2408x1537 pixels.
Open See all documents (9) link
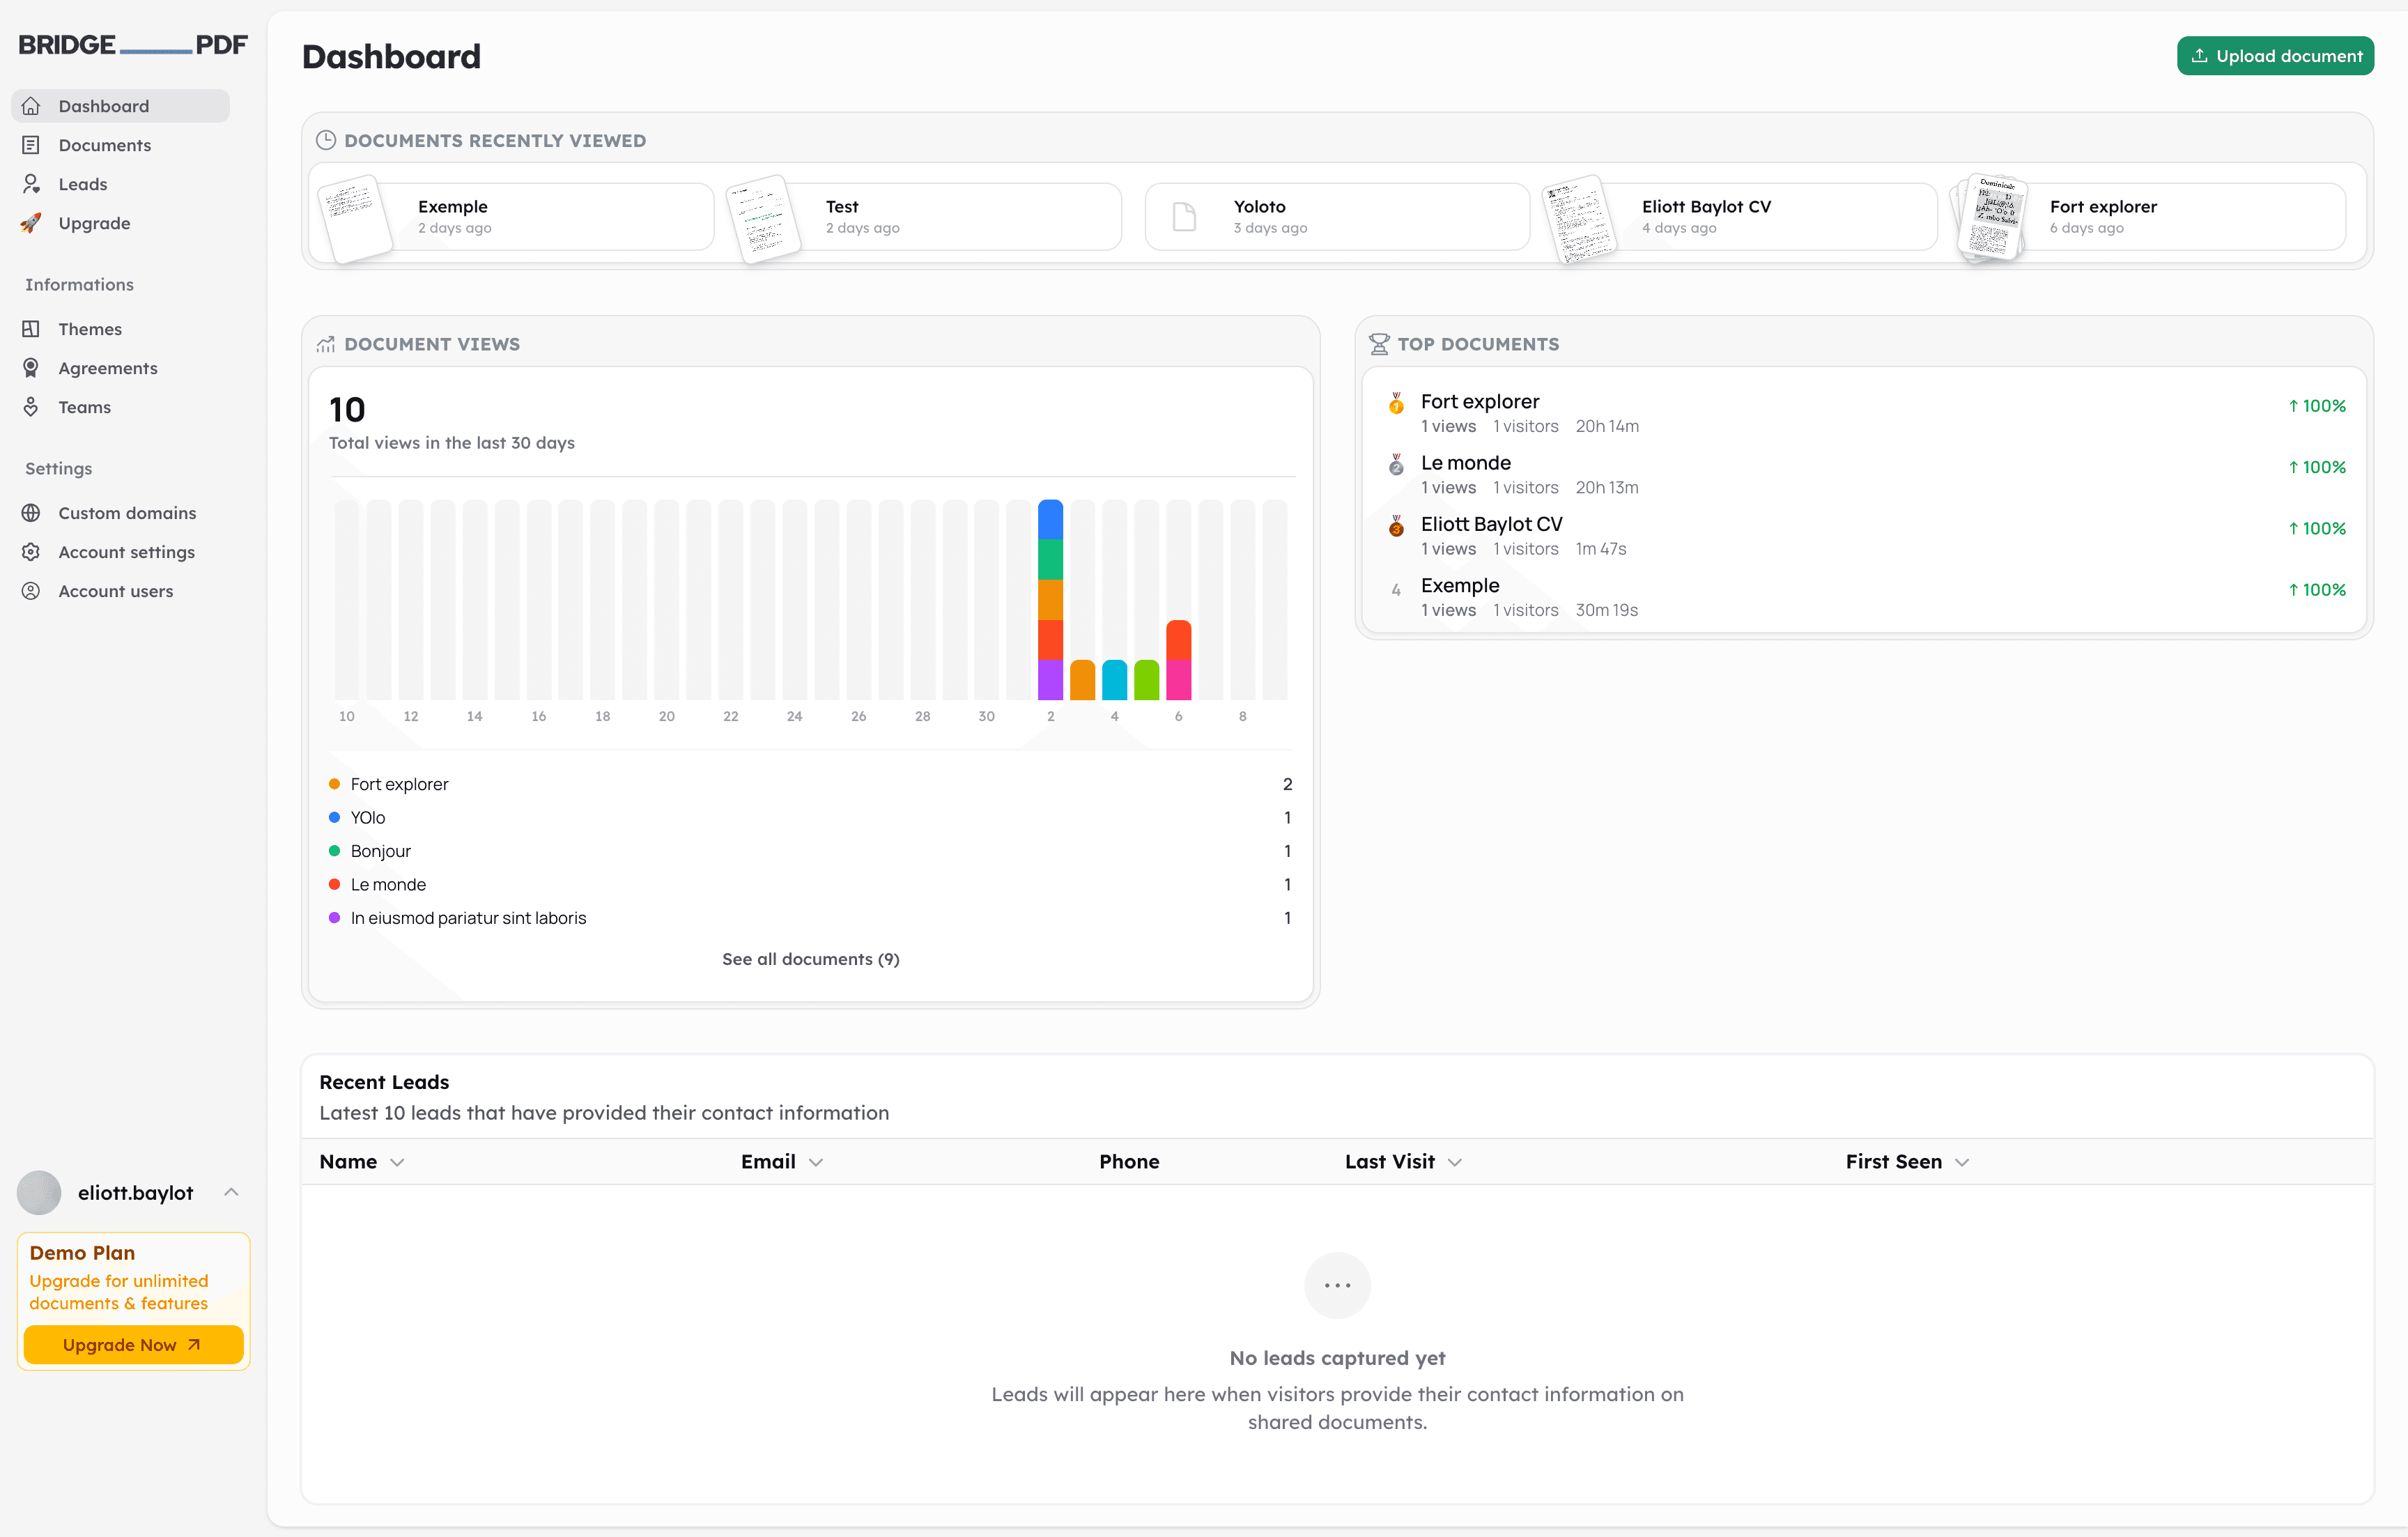tap(810, 959)
